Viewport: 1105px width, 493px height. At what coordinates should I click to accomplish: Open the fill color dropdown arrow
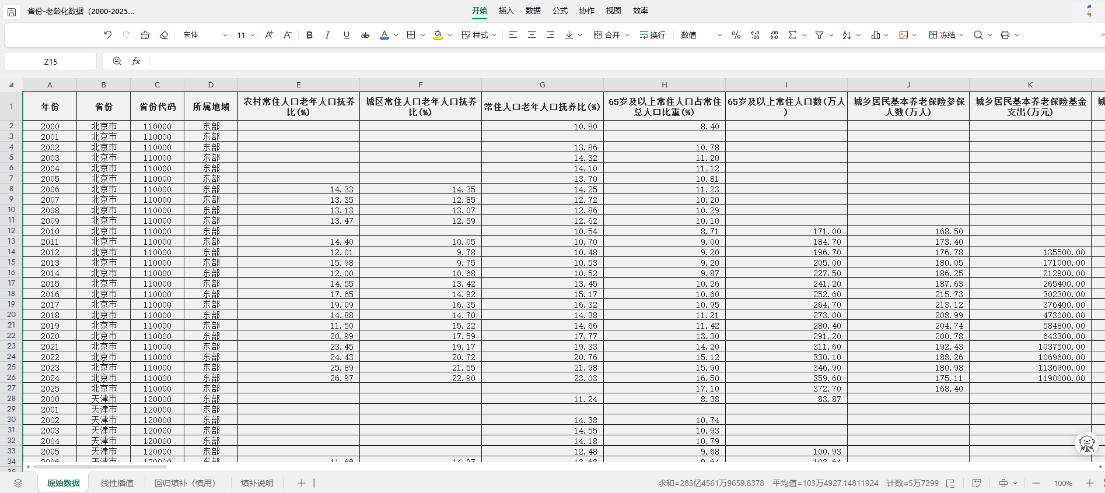450,35
